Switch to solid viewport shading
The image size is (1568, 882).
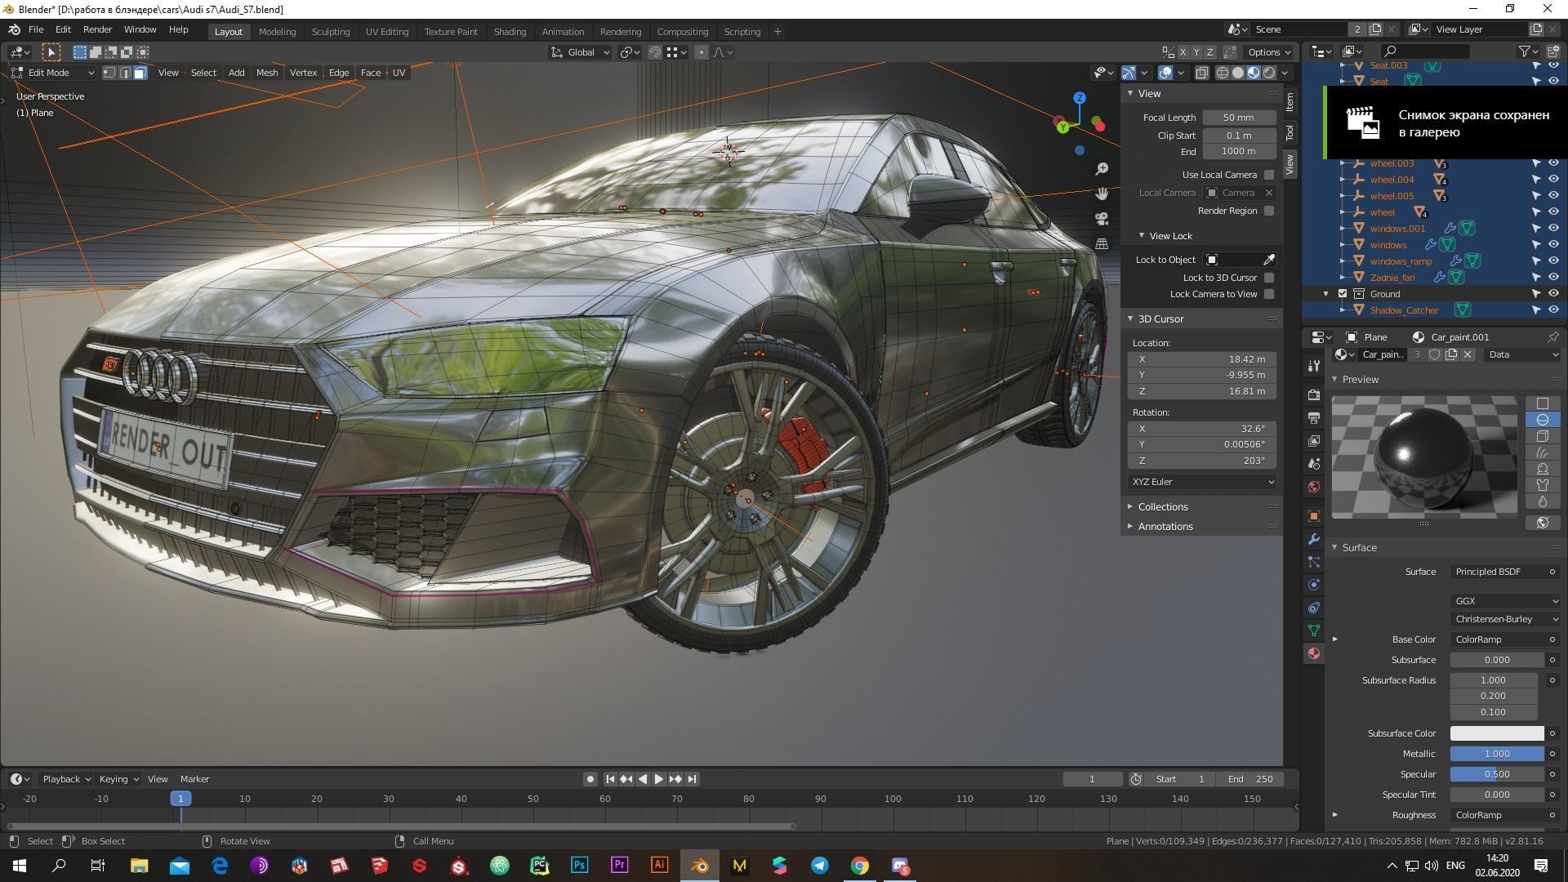(1238, 73)
